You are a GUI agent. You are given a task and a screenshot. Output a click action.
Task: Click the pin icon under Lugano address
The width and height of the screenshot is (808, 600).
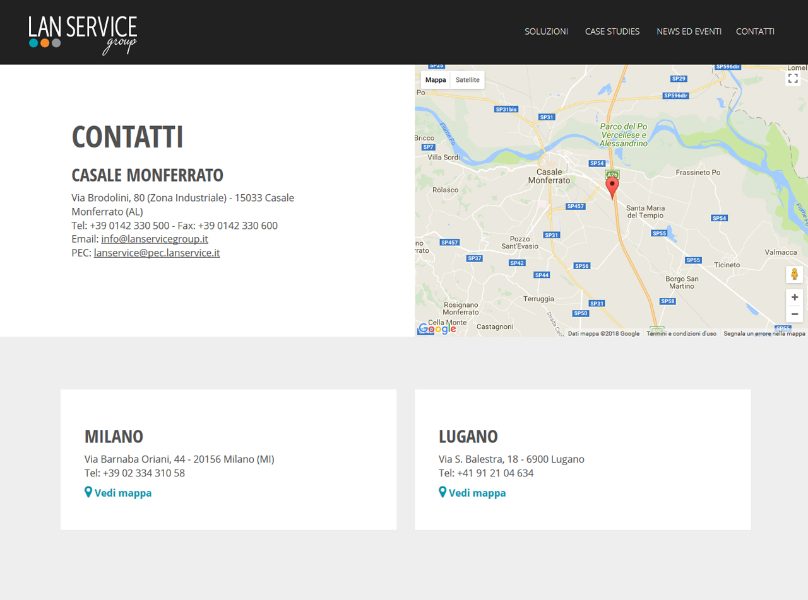443,492
